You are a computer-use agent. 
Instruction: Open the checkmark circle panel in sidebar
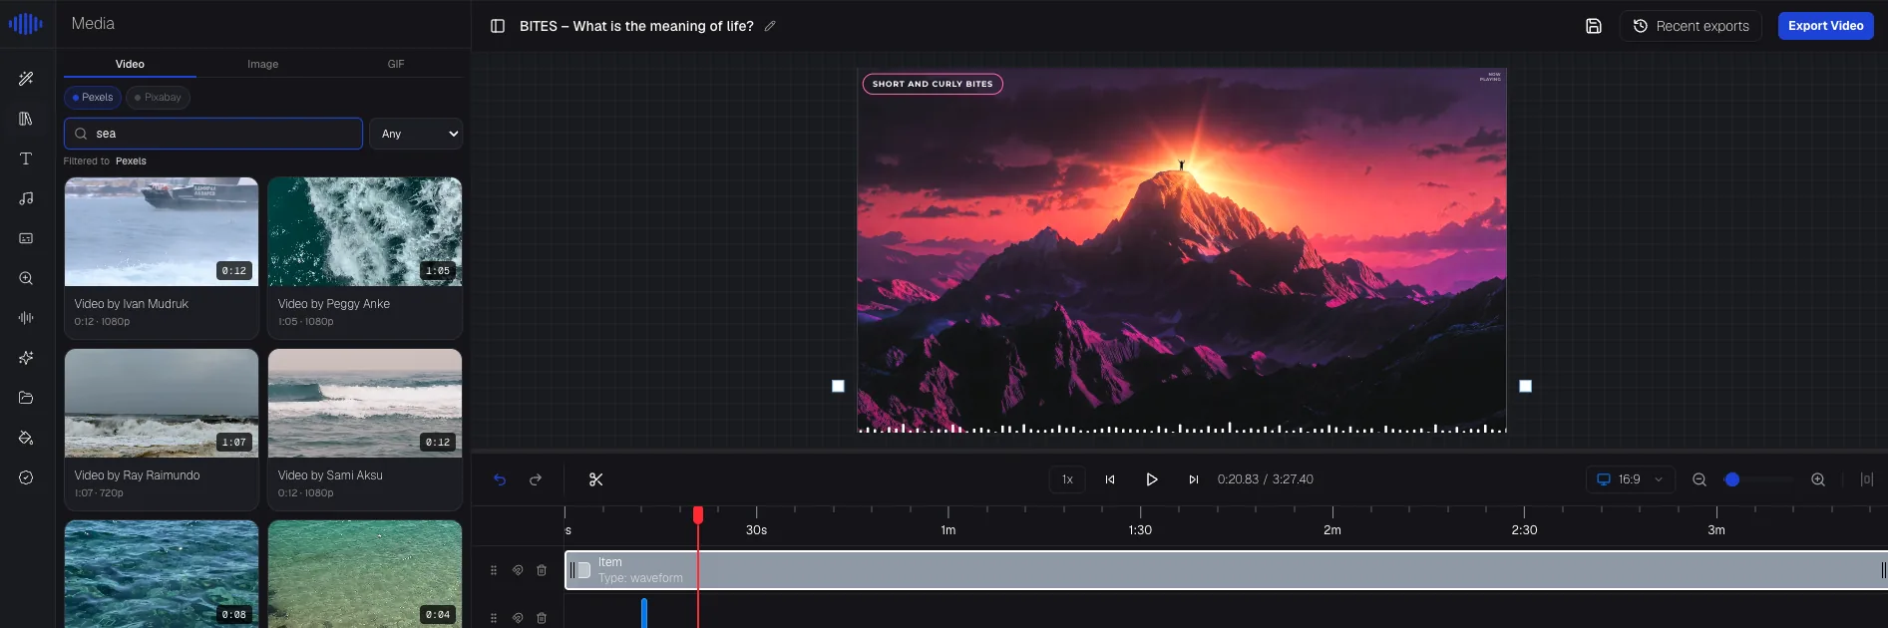pos(26,477)
